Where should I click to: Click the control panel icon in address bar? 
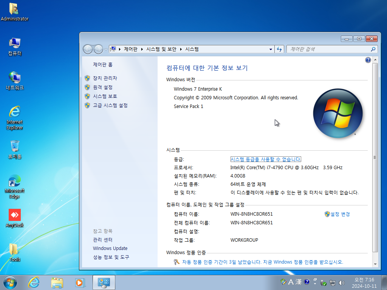click(x=113, y=49)
